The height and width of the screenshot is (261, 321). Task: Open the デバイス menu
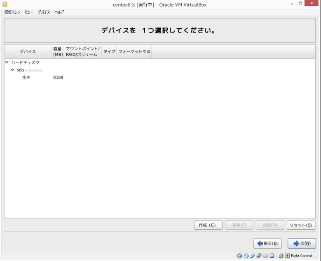click(44, 12)
